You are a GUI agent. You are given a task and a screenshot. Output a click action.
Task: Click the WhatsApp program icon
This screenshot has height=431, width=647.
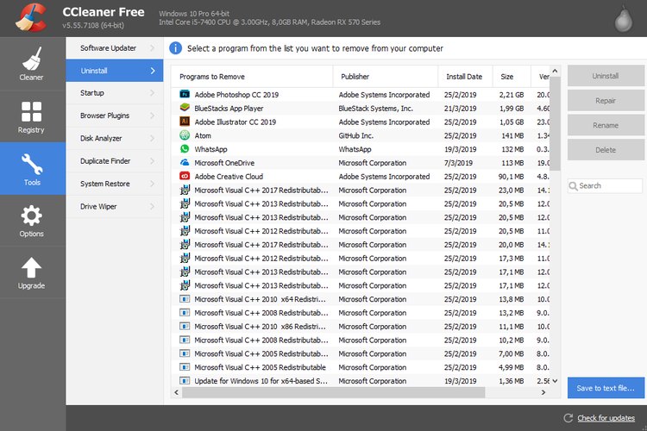[x=185, y=149]
